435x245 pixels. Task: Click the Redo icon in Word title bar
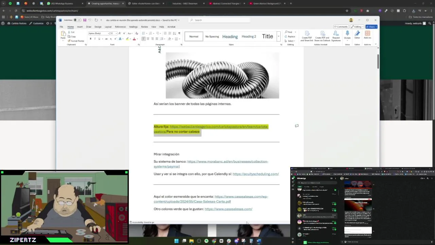pyautogui.click(x=96, y=20)
